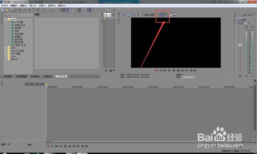
Task: Click the master volume fader
Action: coord(240,45)
